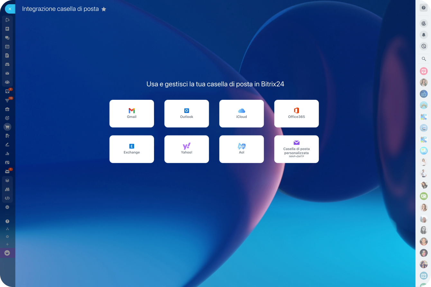The image size is (431, 287).
Task: Click the bar chart analytics sidebar icon
Action: tap(7, 153)
